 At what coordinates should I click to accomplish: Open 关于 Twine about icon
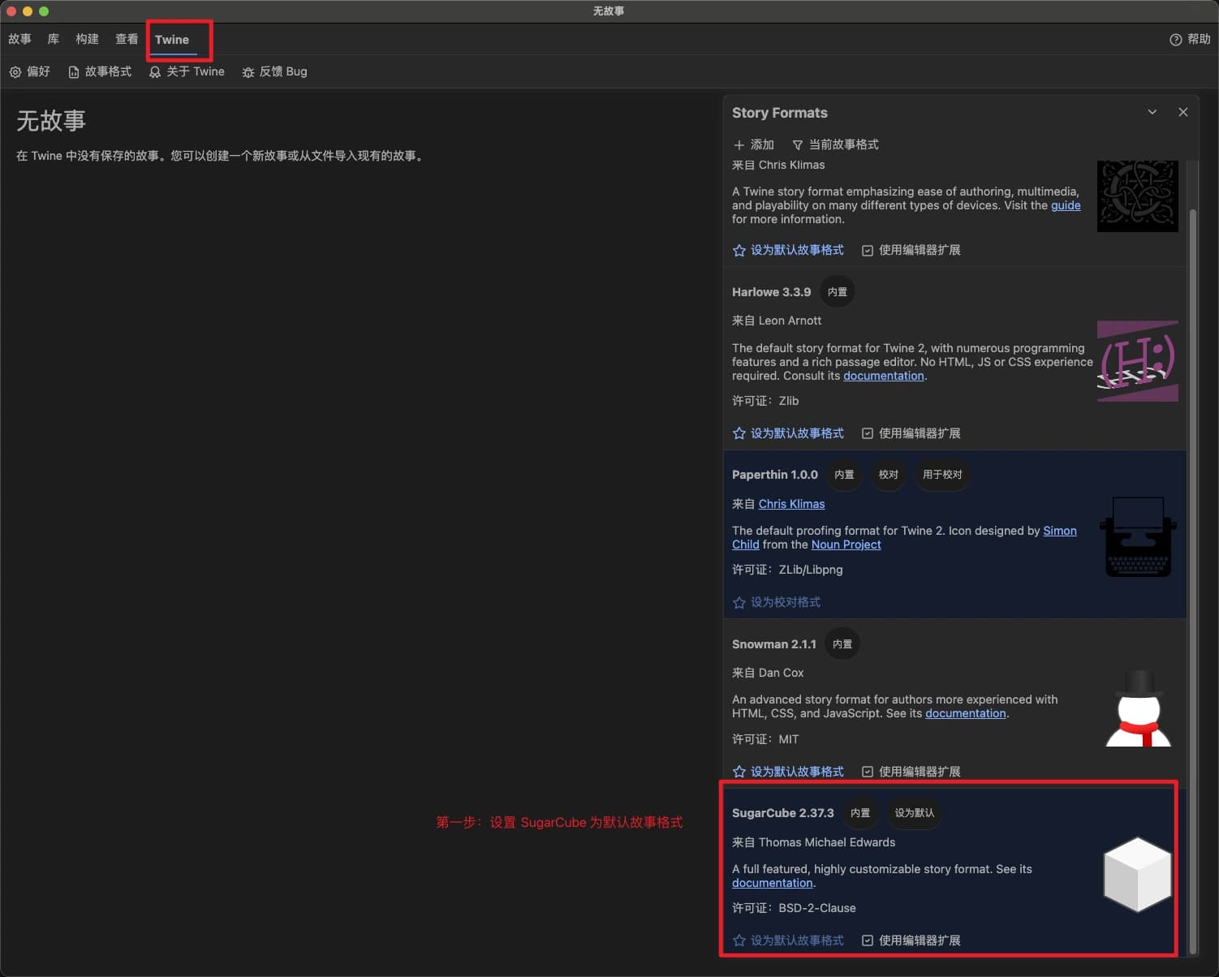155,72
